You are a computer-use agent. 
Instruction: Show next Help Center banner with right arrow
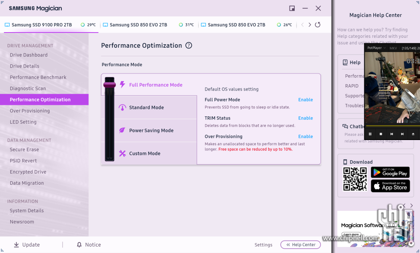pos(411,205)
